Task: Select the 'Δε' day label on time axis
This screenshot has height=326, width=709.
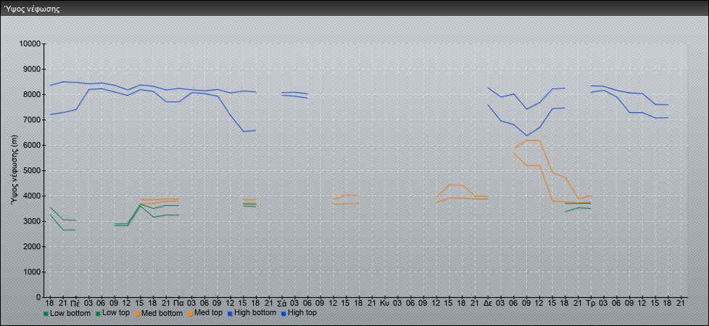Action: [487, 303]
